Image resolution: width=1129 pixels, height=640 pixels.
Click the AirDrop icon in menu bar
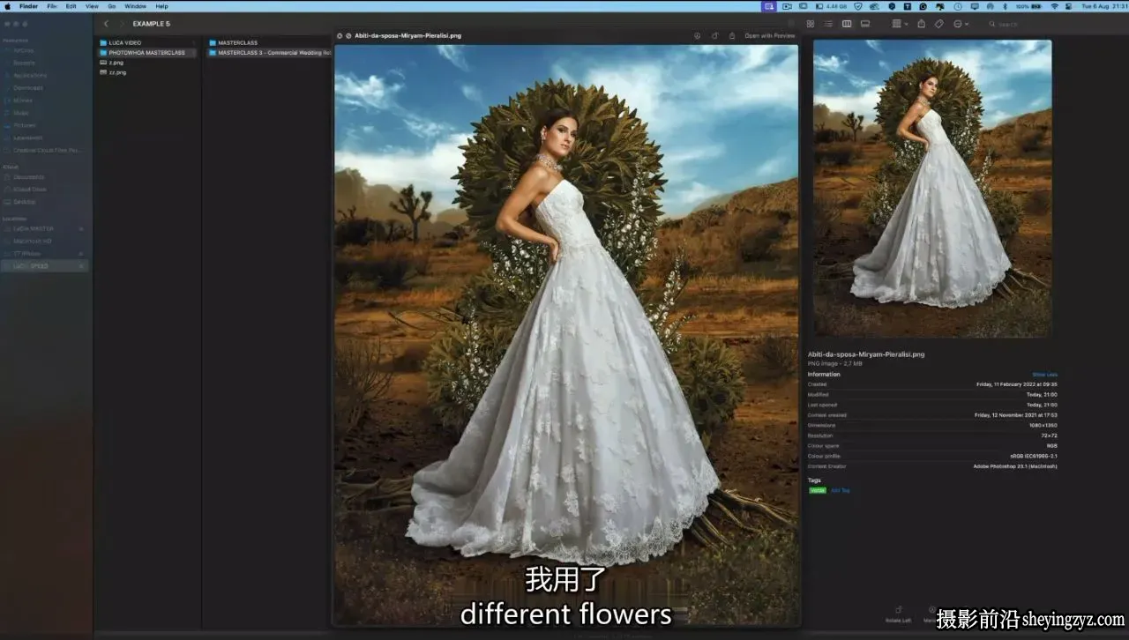tap(991, 6)
